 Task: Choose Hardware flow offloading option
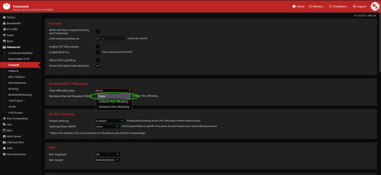coord(114,107)
